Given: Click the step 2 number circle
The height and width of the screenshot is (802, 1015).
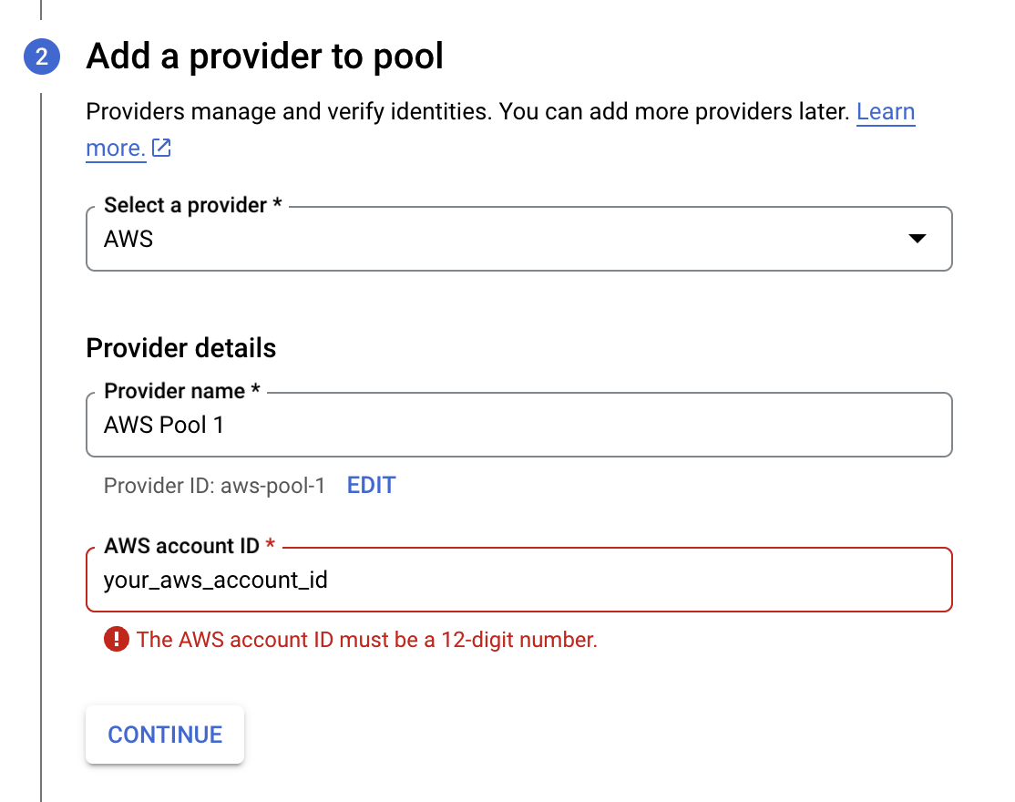Looking at the screenshot, I should (x=42, y=57).
